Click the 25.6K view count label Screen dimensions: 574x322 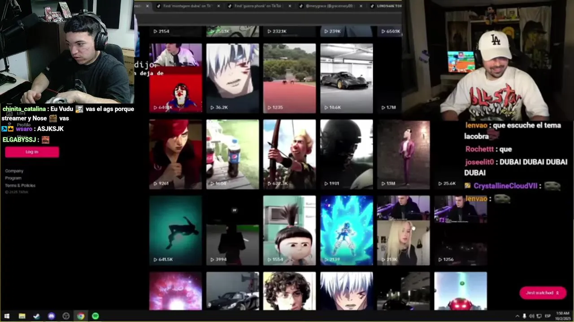click(x=447, y=183)
